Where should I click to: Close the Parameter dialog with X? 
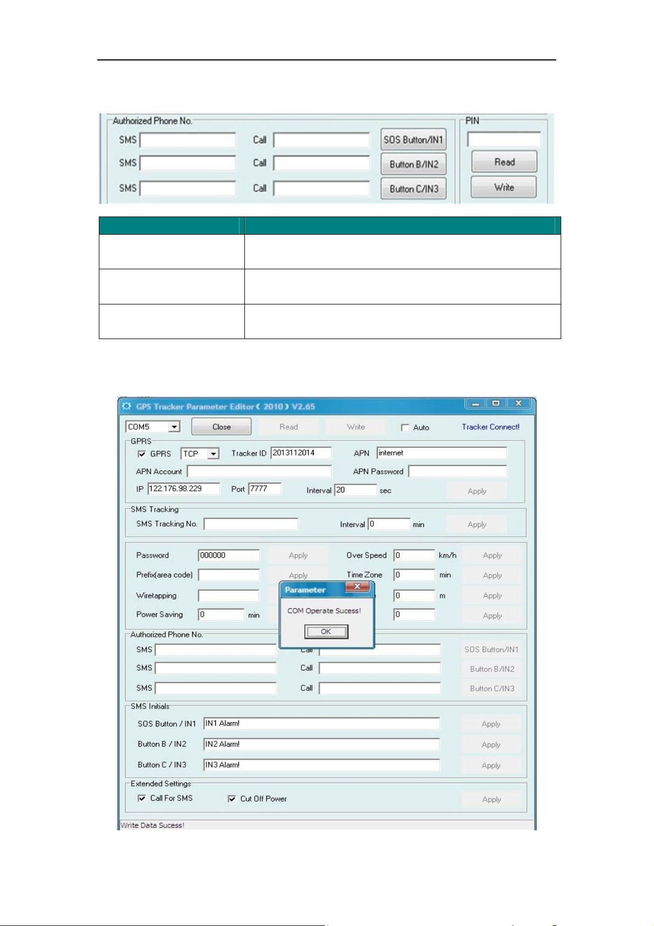[x=357, y=587]
